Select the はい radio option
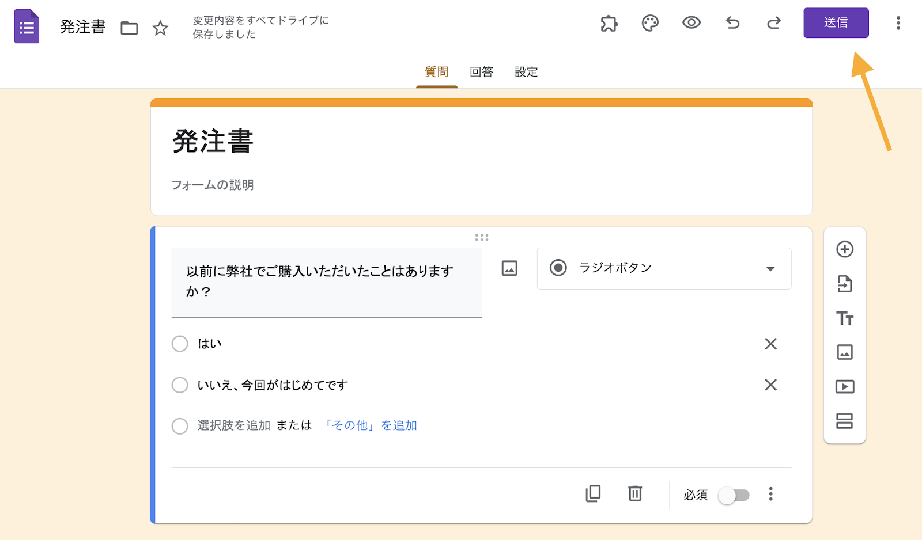 (180, 344)
